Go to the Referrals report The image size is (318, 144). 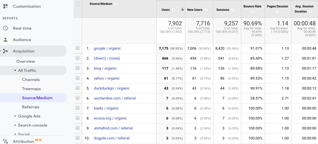(31, 107)
